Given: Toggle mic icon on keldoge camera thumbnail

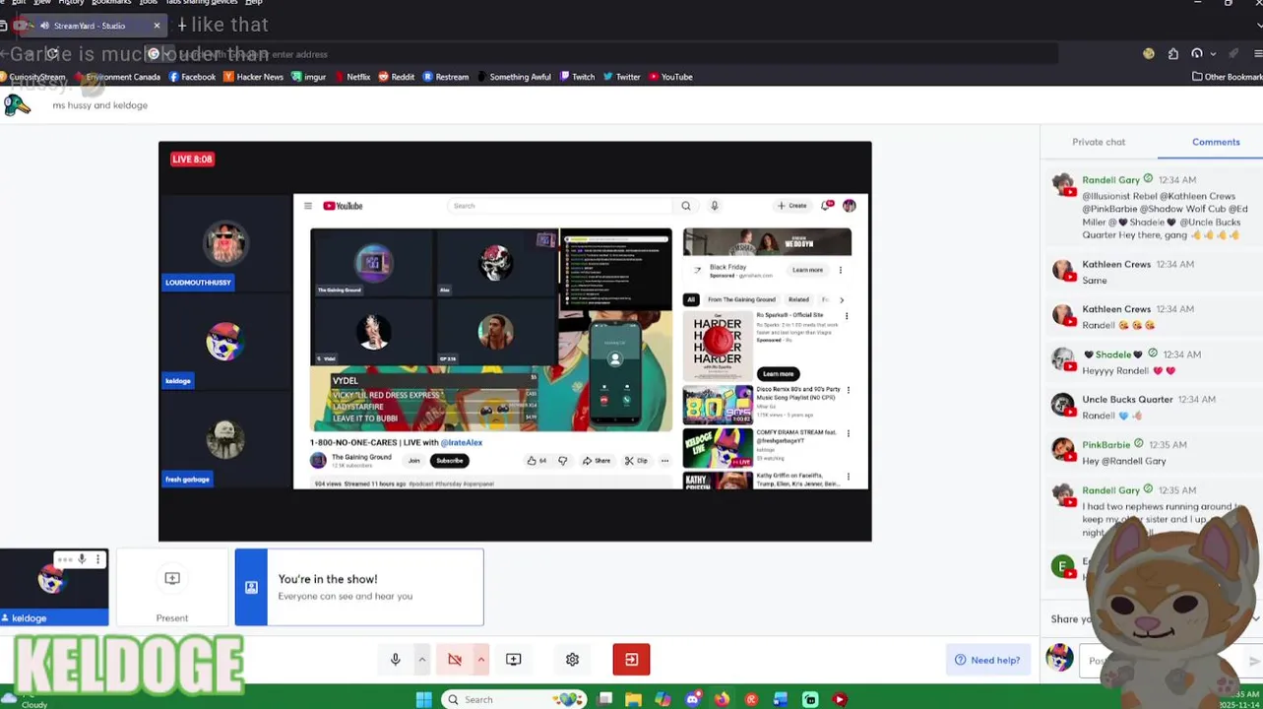Looking at the screenshot, I should 82,559.
